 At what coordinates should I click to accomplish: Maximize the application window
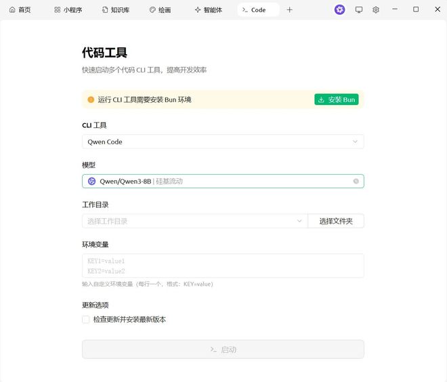coord(416,9)
